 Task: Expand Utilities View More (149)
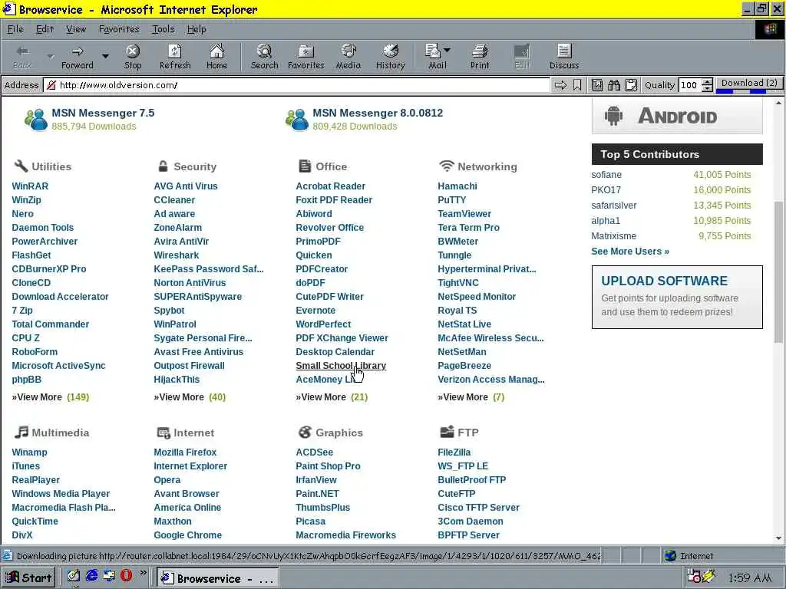[x=51, y=397]
